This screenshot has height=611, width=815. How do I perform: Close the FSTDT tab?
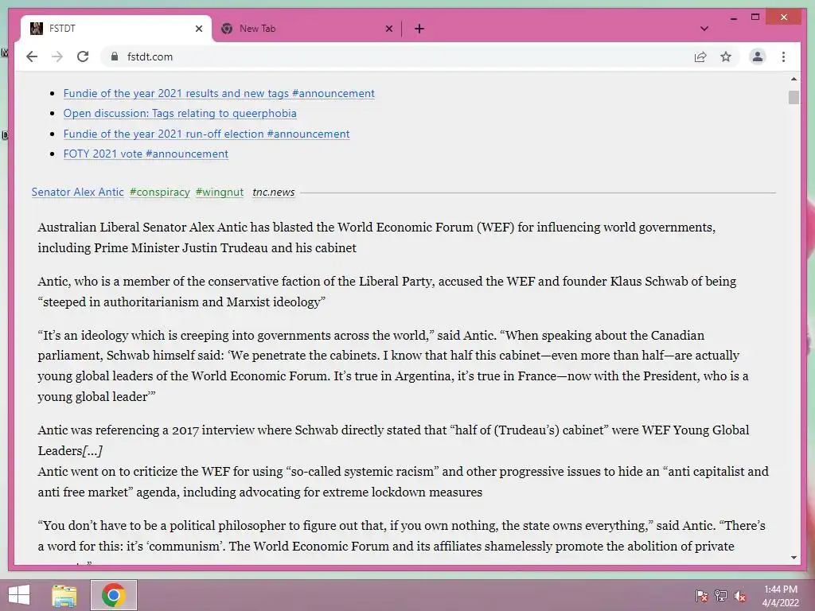coord(198,29)
